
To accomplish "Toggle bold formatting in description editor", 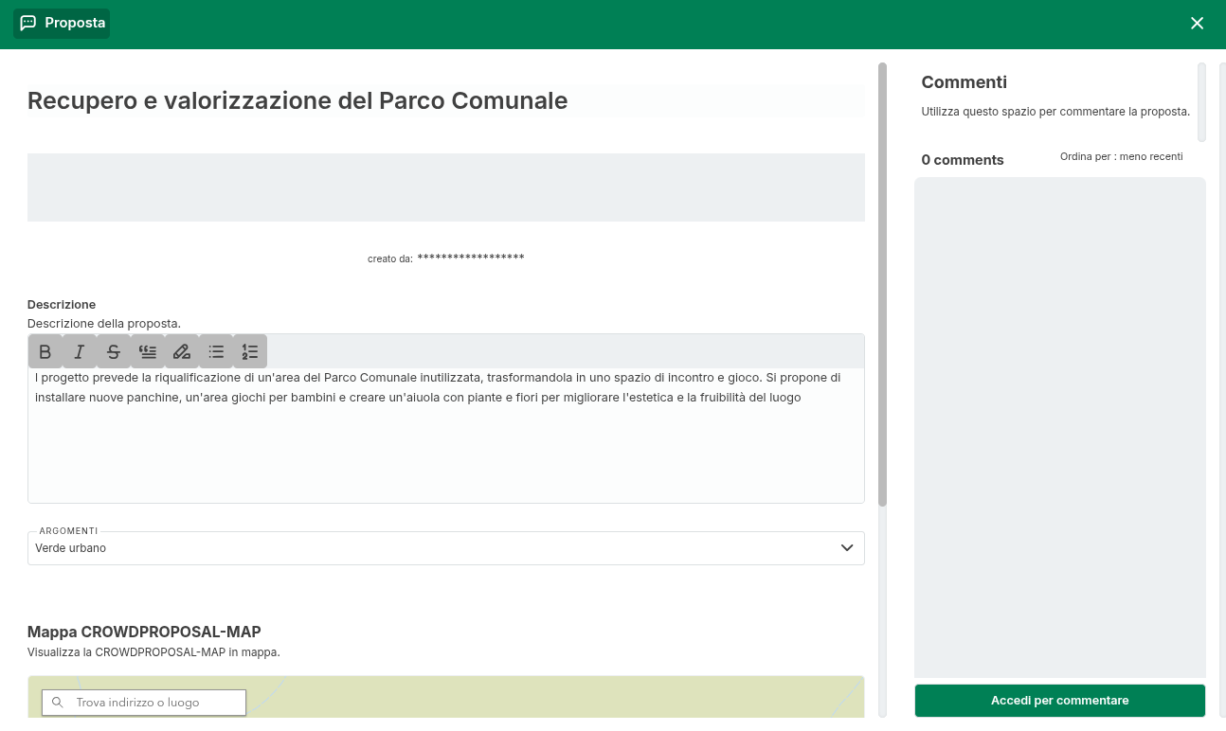I will [45, 351].
